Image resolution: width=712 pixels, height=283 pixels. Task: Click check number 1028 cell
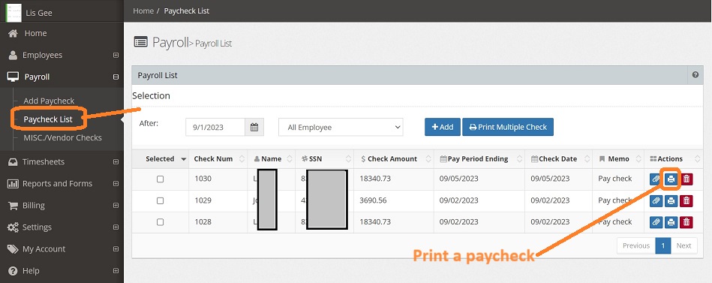[203, 222]
